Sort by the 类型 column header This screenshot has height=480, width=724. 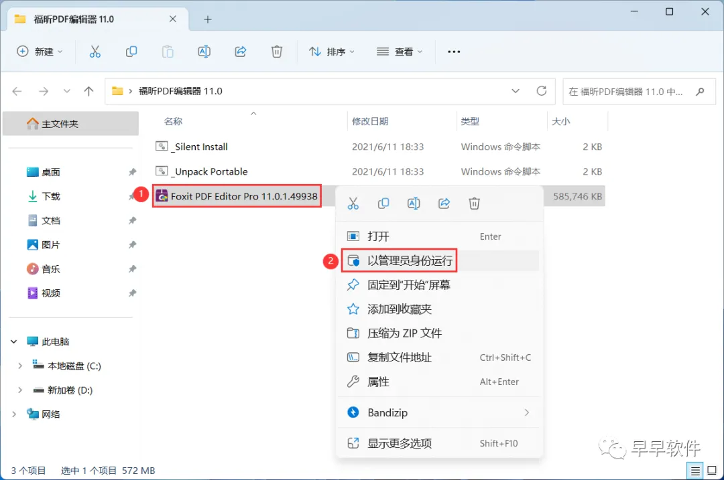tap(470, 121)
